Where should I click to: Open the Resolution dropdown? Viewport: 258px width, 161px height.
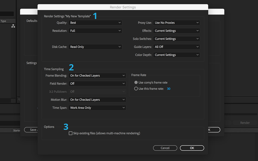point(95,31)
